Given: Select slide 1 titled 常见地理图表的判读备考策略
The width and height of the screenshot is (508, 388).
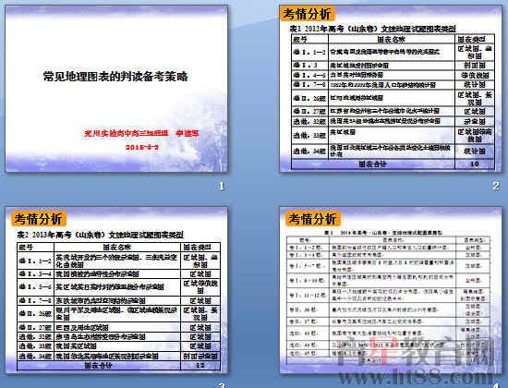Looking at the screenshot, I should [x=116, y=88].
